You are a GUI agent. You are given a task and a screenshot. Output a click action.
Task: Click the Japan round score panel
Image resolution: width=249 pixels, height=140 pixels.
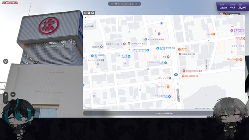(x=232, y=6)
